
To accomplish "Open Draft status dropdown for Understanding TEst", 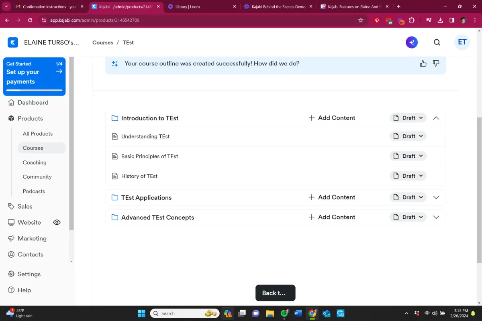I will point(408,136).
